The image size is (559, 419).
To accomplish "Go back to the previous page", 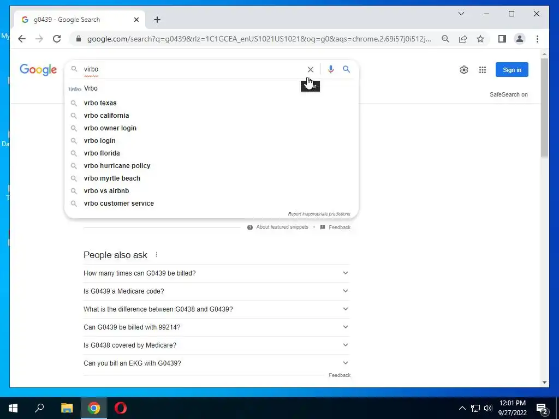I will [x=22, y=39].
